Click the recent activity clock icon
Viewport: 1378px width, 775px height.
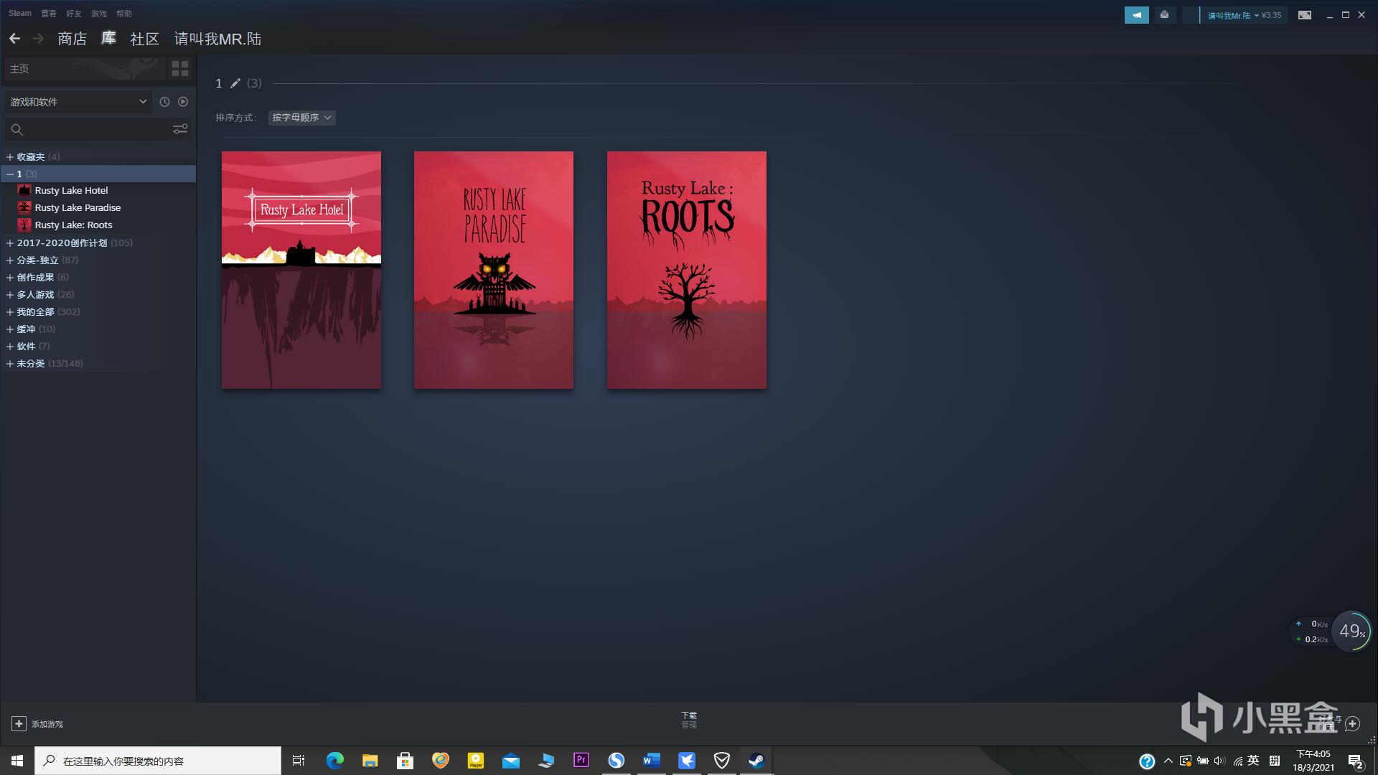click(x=164, y=102)
